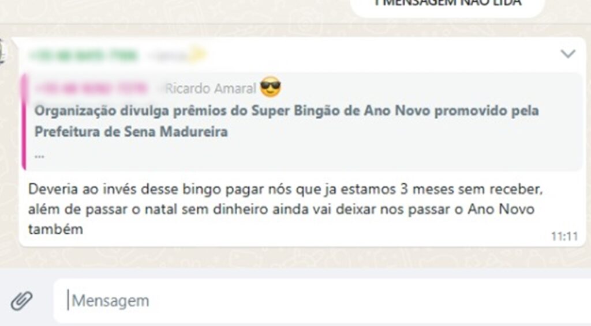Click the blurred green sender phone number
591x326 pixels.
[x=84, y=56]
